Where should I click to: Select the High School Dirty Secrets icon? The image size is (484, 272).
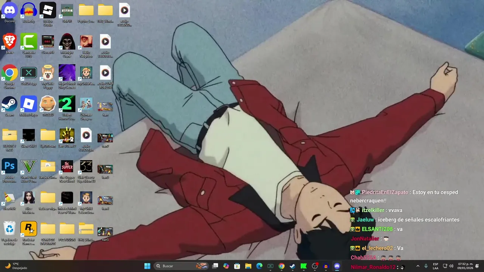(67, 77)
